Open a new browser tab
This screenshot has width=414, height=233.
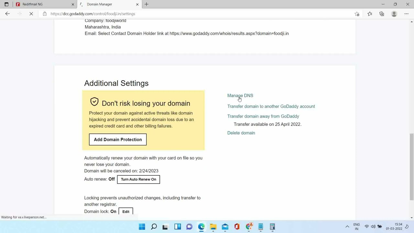pyautogui.click(x=147, y=4)
